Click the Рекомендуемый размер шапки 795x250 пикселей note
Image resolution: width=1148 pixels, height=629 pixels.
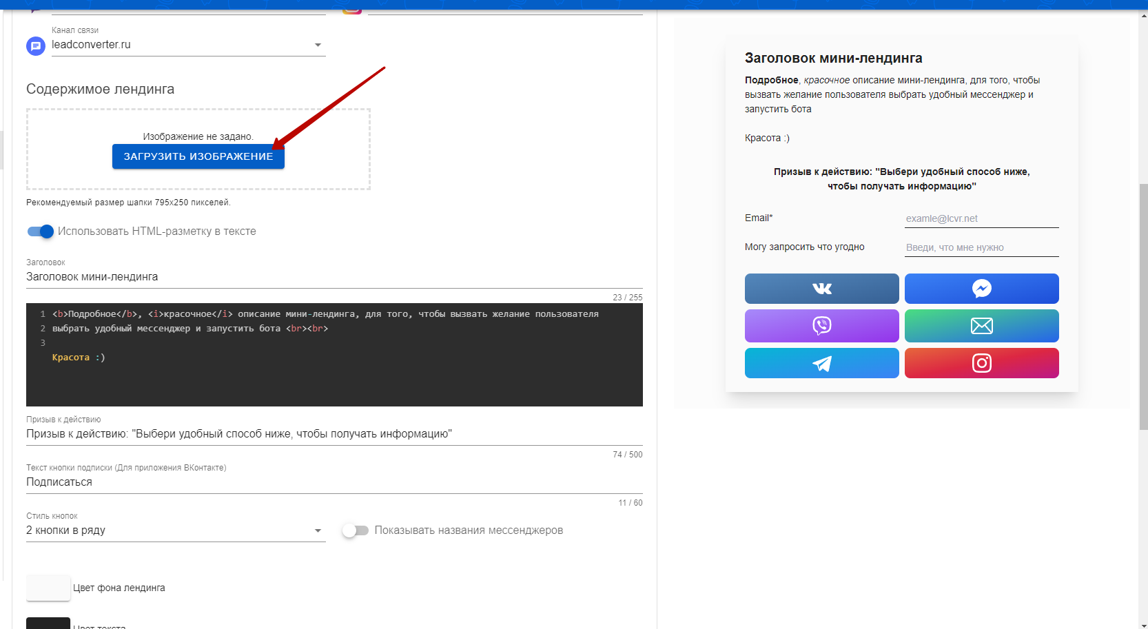[x=128, y=203]
